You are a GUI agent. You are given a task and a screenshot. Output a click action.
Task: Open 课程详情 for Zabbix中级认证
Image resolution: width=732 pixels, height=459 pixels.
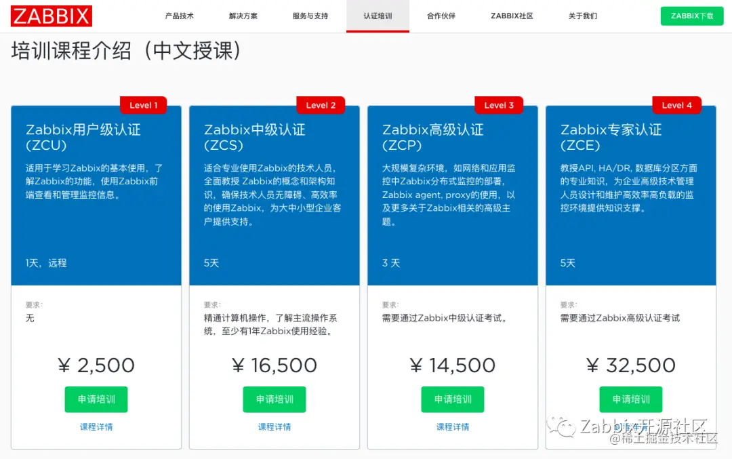coord(274,426)
